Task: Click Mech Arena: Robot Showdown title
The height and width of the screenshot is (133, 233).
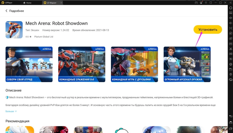Action: coord(57,23)
